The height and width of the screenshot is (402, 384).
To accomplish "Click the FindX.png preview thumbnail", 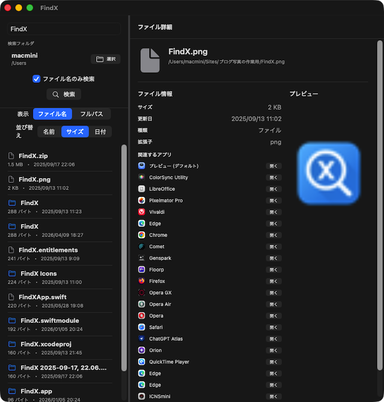I will 329,173.
